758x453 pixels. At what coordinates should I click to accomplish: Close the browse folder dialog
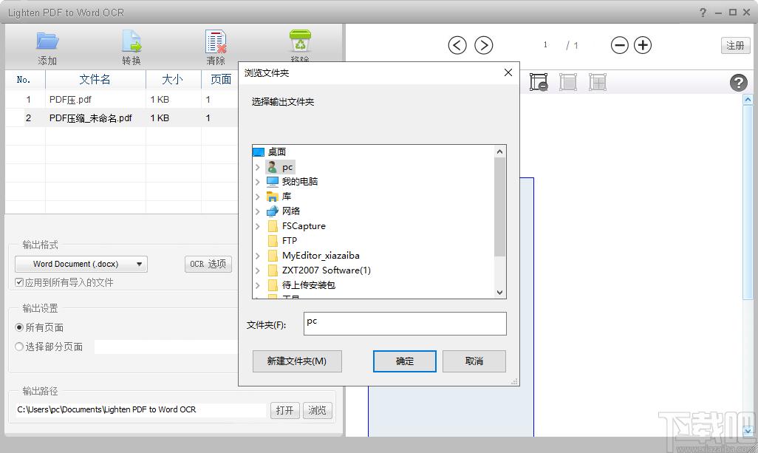pos(508,72)
